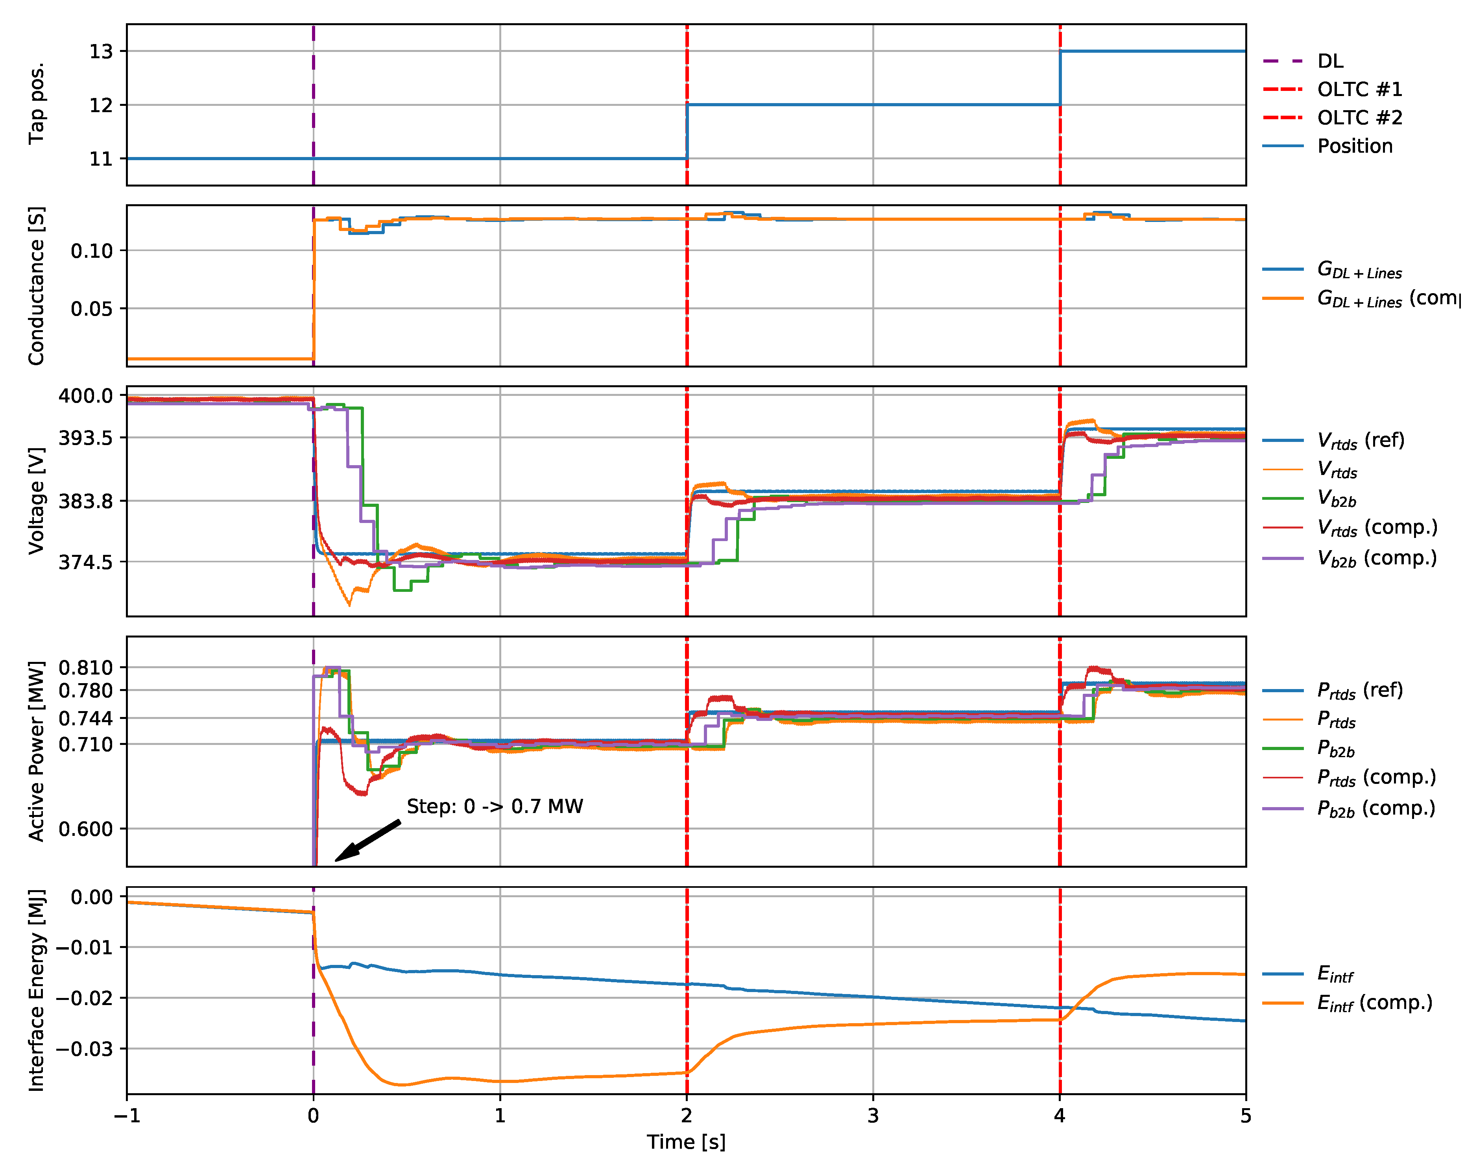The height and width of the screenshot is (1166, 1477).
Task: Click the E intf (comp.) legend entry
Action: tap(1374, 1003)
